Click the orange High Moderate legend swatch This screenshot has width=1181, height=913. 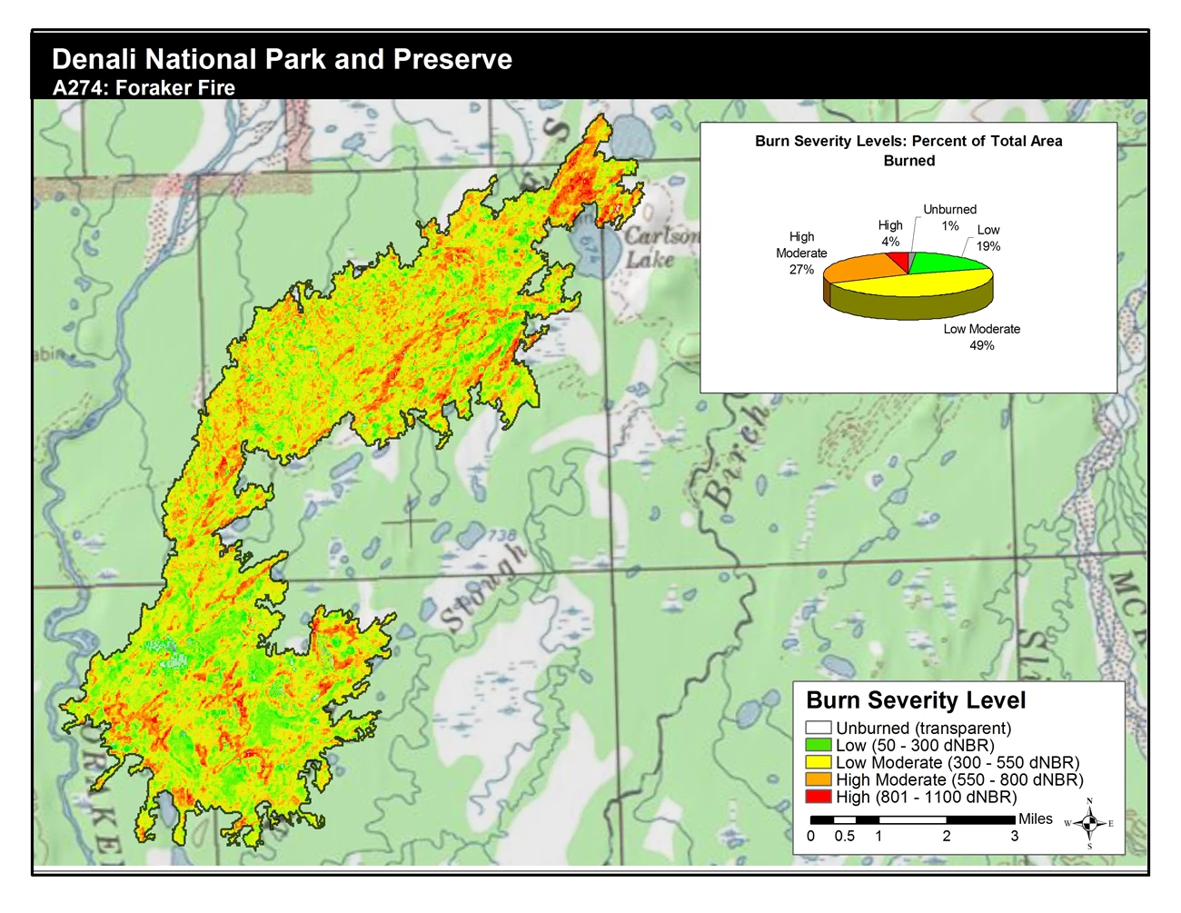coord(818,779)
